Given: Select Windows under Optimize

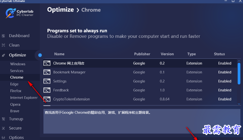Looking at the screenshot, I should 18,64.
